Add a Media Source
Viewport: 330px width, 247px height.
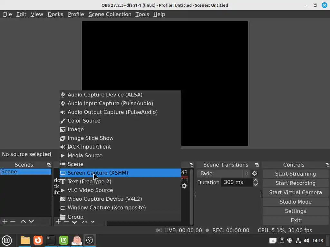pyautogui.click(x=120, y=155)
